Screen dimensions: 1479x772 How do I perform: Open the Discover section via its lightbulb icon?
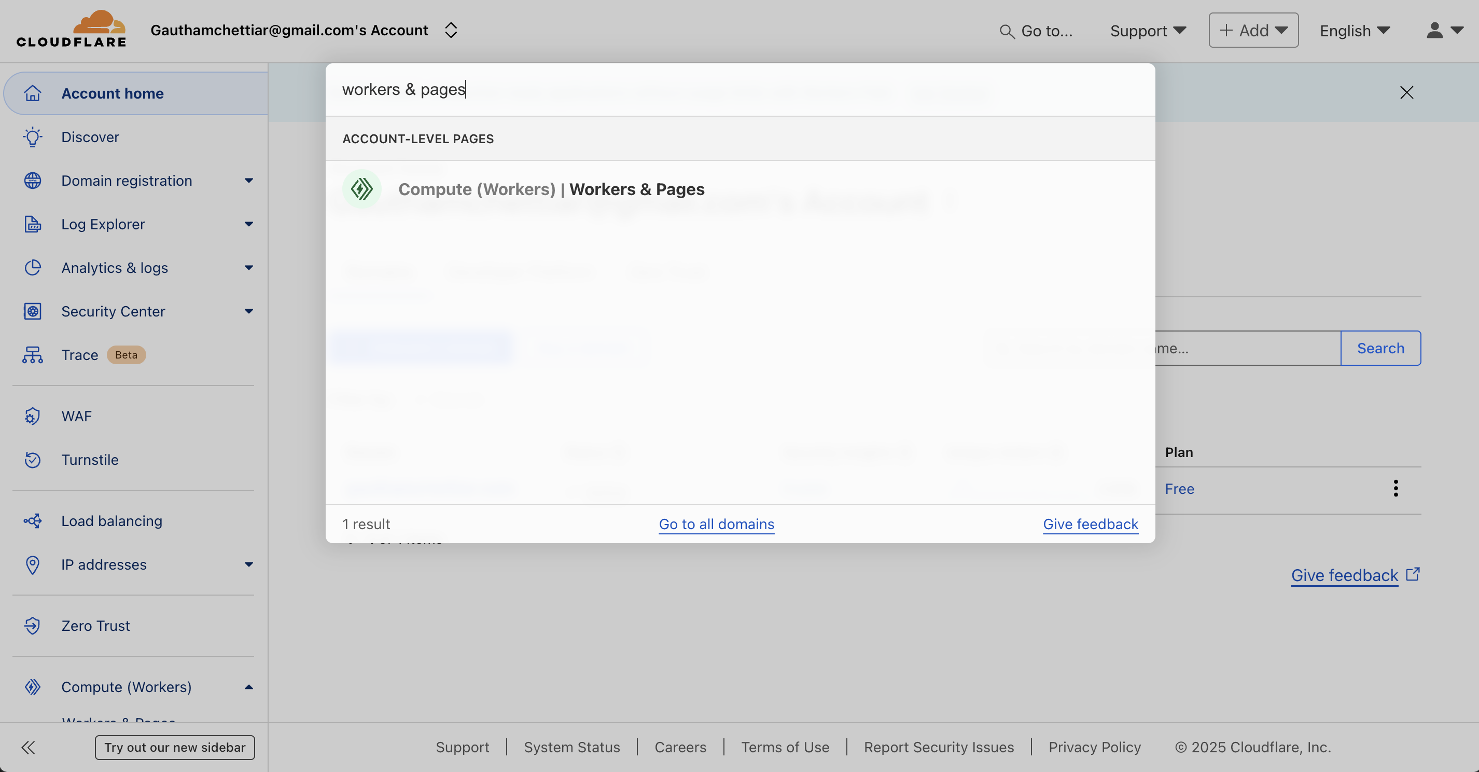pyautogui.click(x=33, y=137)
